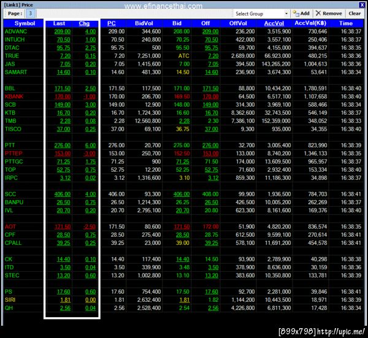Screen dimensions: 368x338
Task: Select the PS symbol
Action: click(x=8, y=292)
